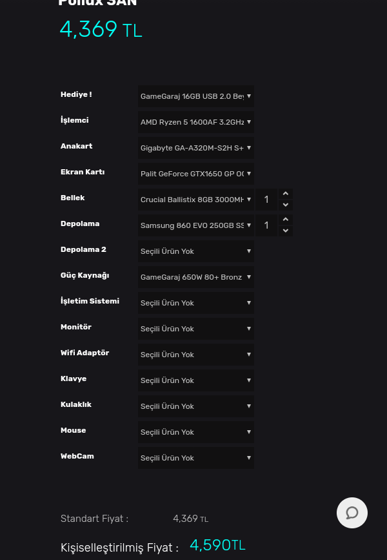Increase Bellek quantity with up arrow
Image resolution: width=387 pixels, height=560 pixels.
[286, 194]
